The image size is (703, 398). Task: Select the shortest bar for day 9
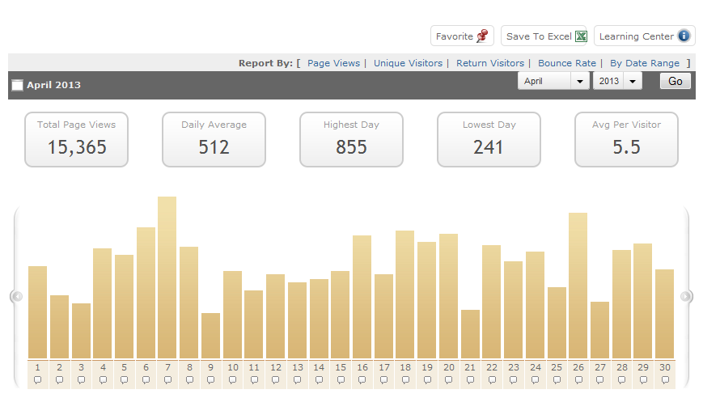click(x=210, y=336)
